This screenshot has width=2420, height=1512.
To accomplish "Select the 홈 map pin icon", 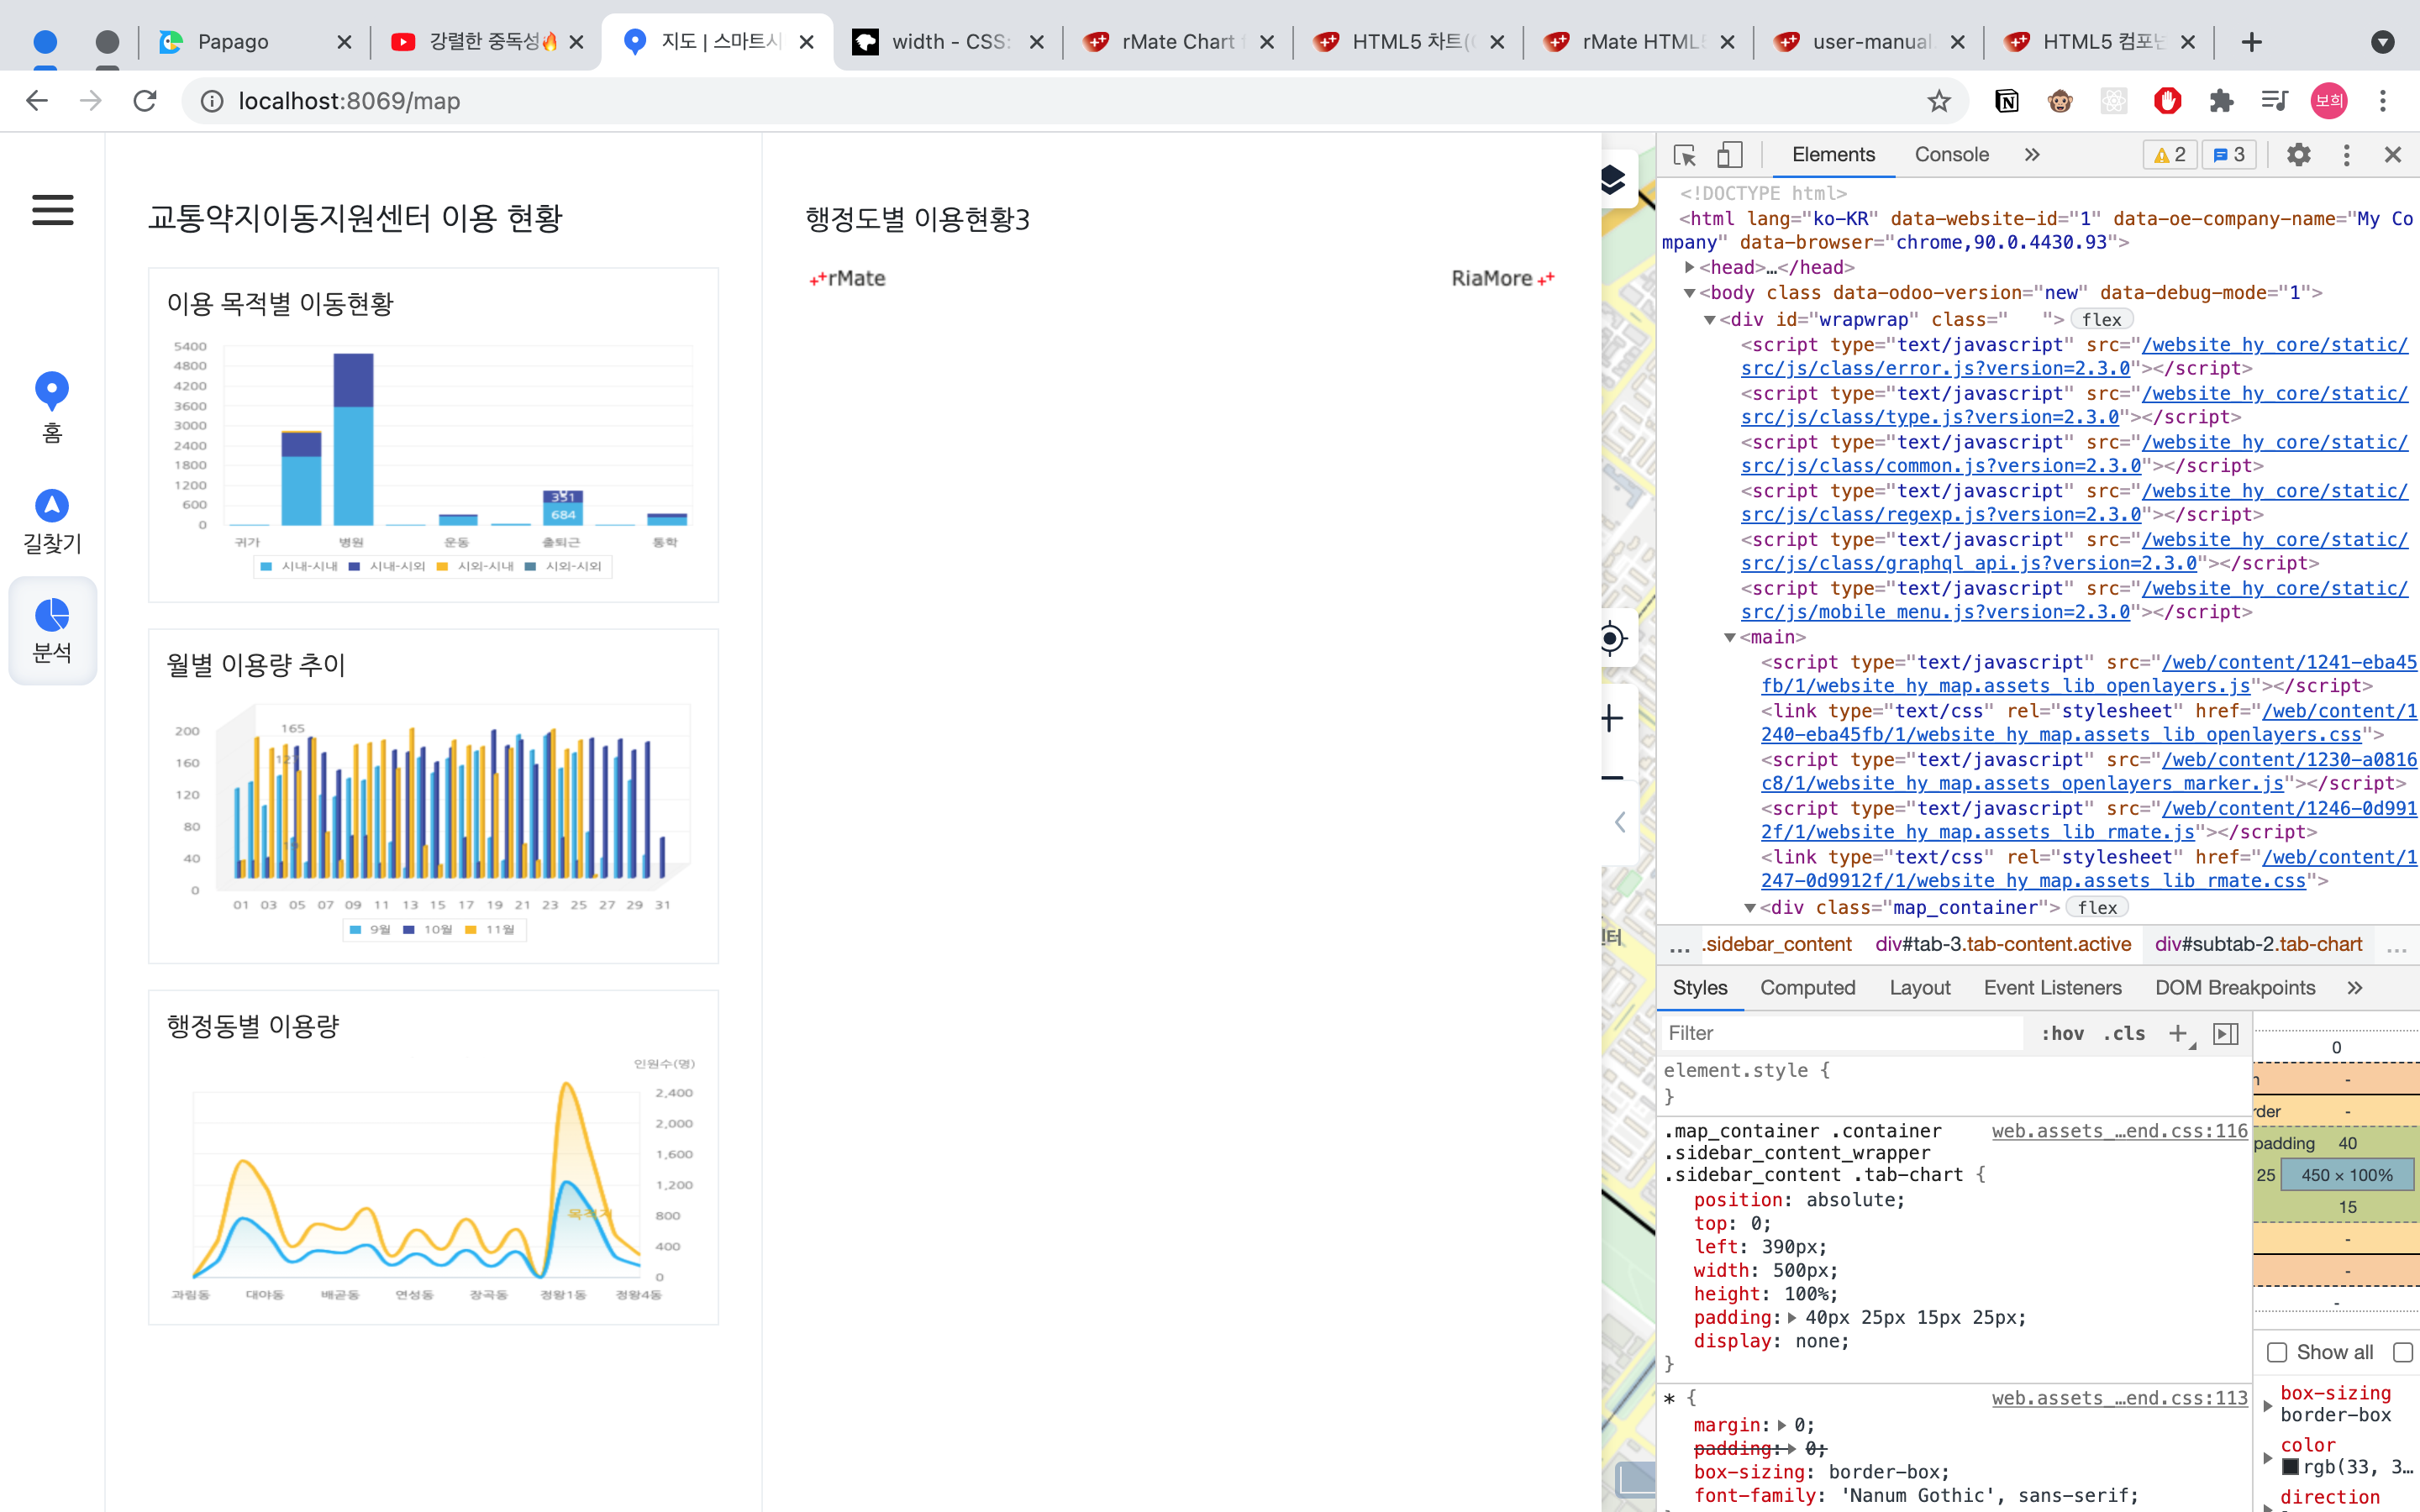I will point(52,391).
